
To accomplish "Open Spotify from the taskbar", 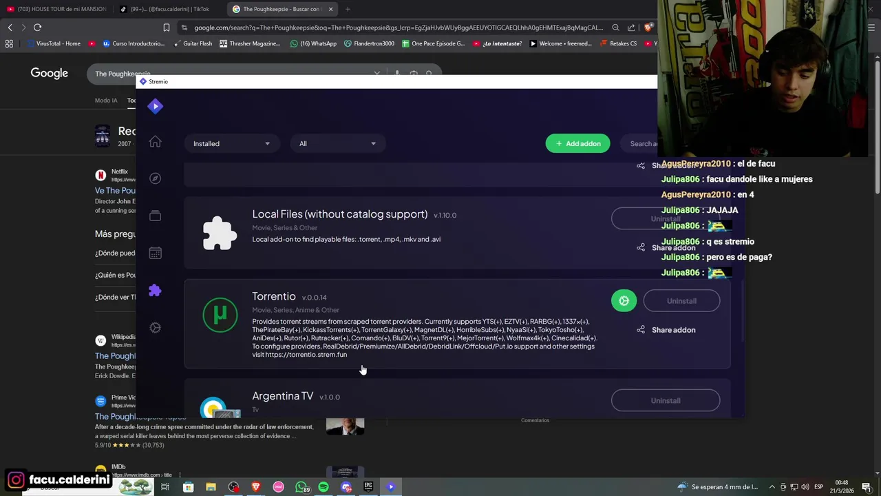I will click(x=323, y=487).
